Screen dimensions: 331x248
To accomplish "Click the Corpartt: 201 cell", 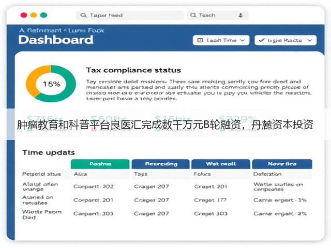I will [x=93, y=200].
